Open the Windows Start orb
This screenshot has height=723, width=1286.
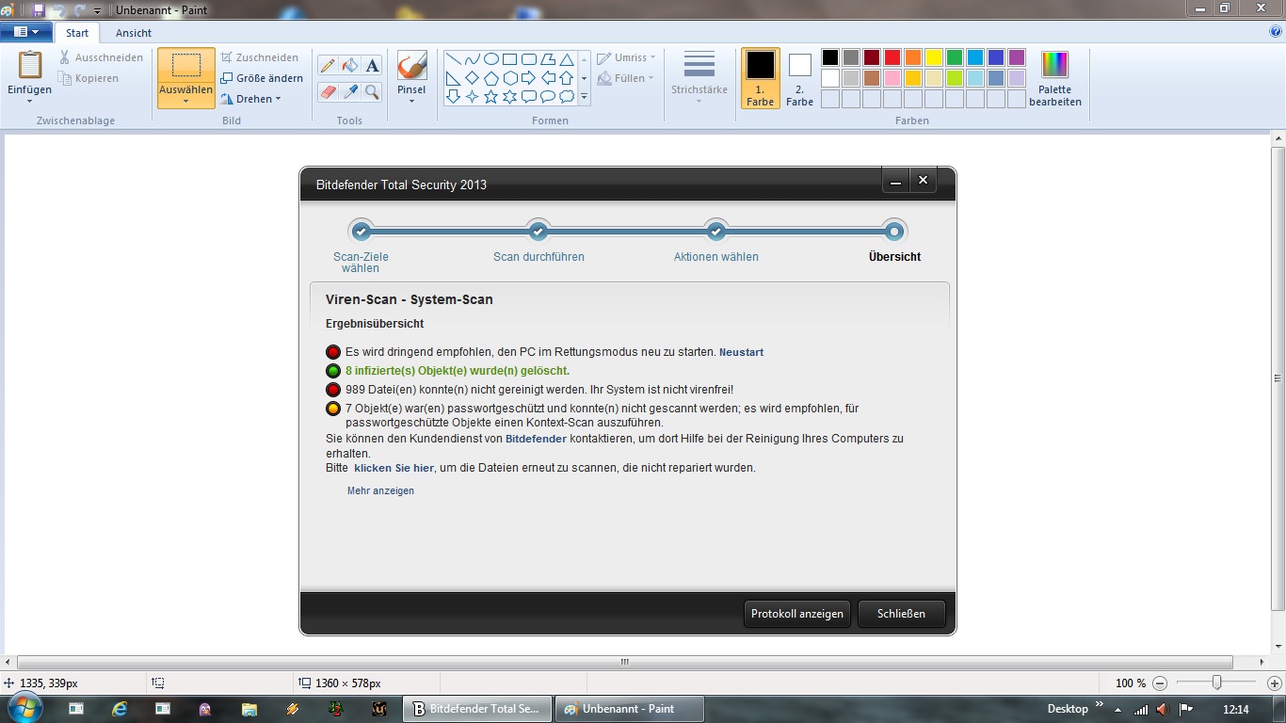pyautogui.click(x=25, y=709)
